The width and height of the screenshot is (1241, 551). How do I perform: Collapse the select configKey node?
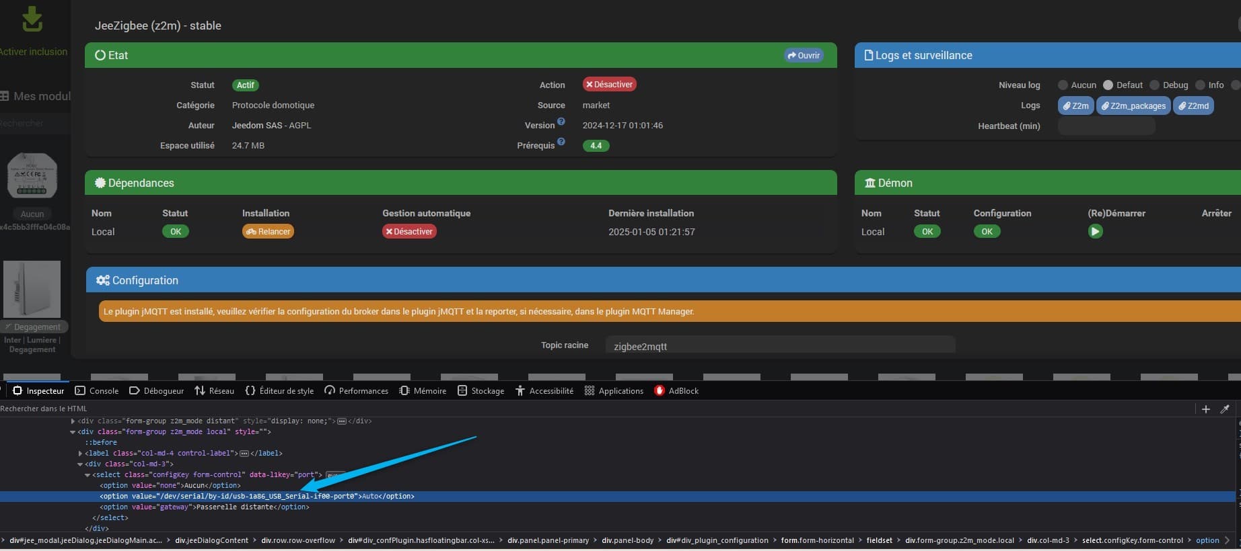[x=87, y=475]
